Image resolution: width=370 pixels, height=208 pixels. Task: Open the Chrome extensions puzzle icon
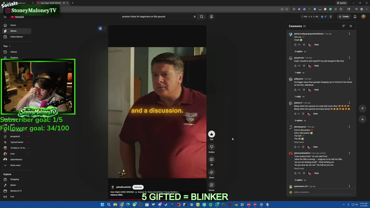point(341,9)
